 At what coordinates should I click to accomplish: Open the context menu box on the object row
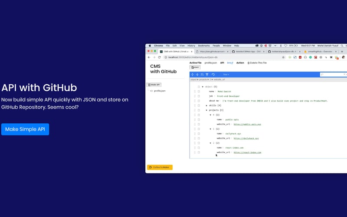pos(199,87)
